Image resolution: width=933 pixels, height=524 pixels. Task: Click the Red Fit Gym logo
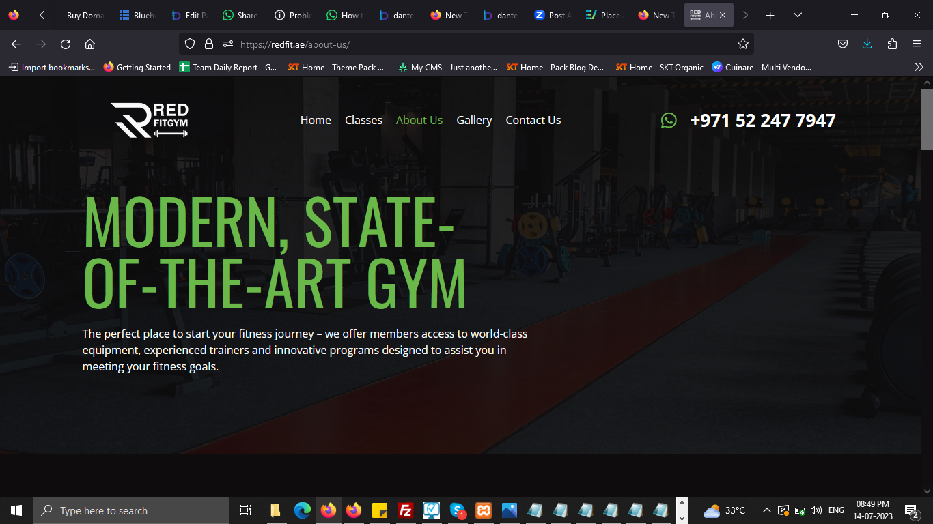click(150, 120)
